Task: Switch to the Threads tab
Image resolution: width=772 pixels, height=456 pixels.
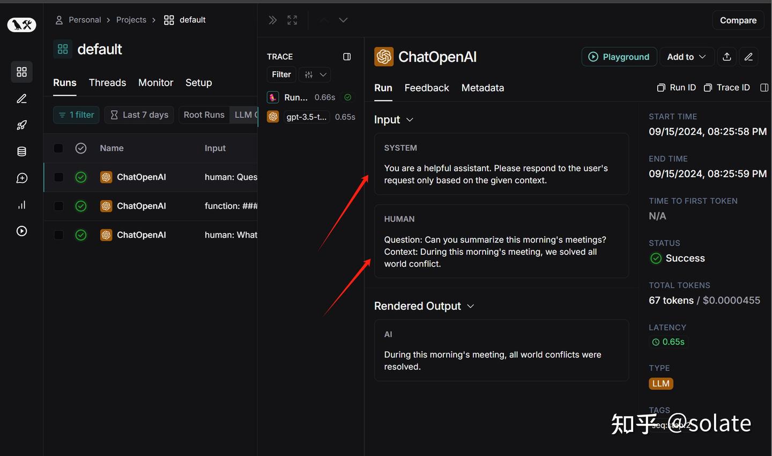Action: (x=107, y=82)
